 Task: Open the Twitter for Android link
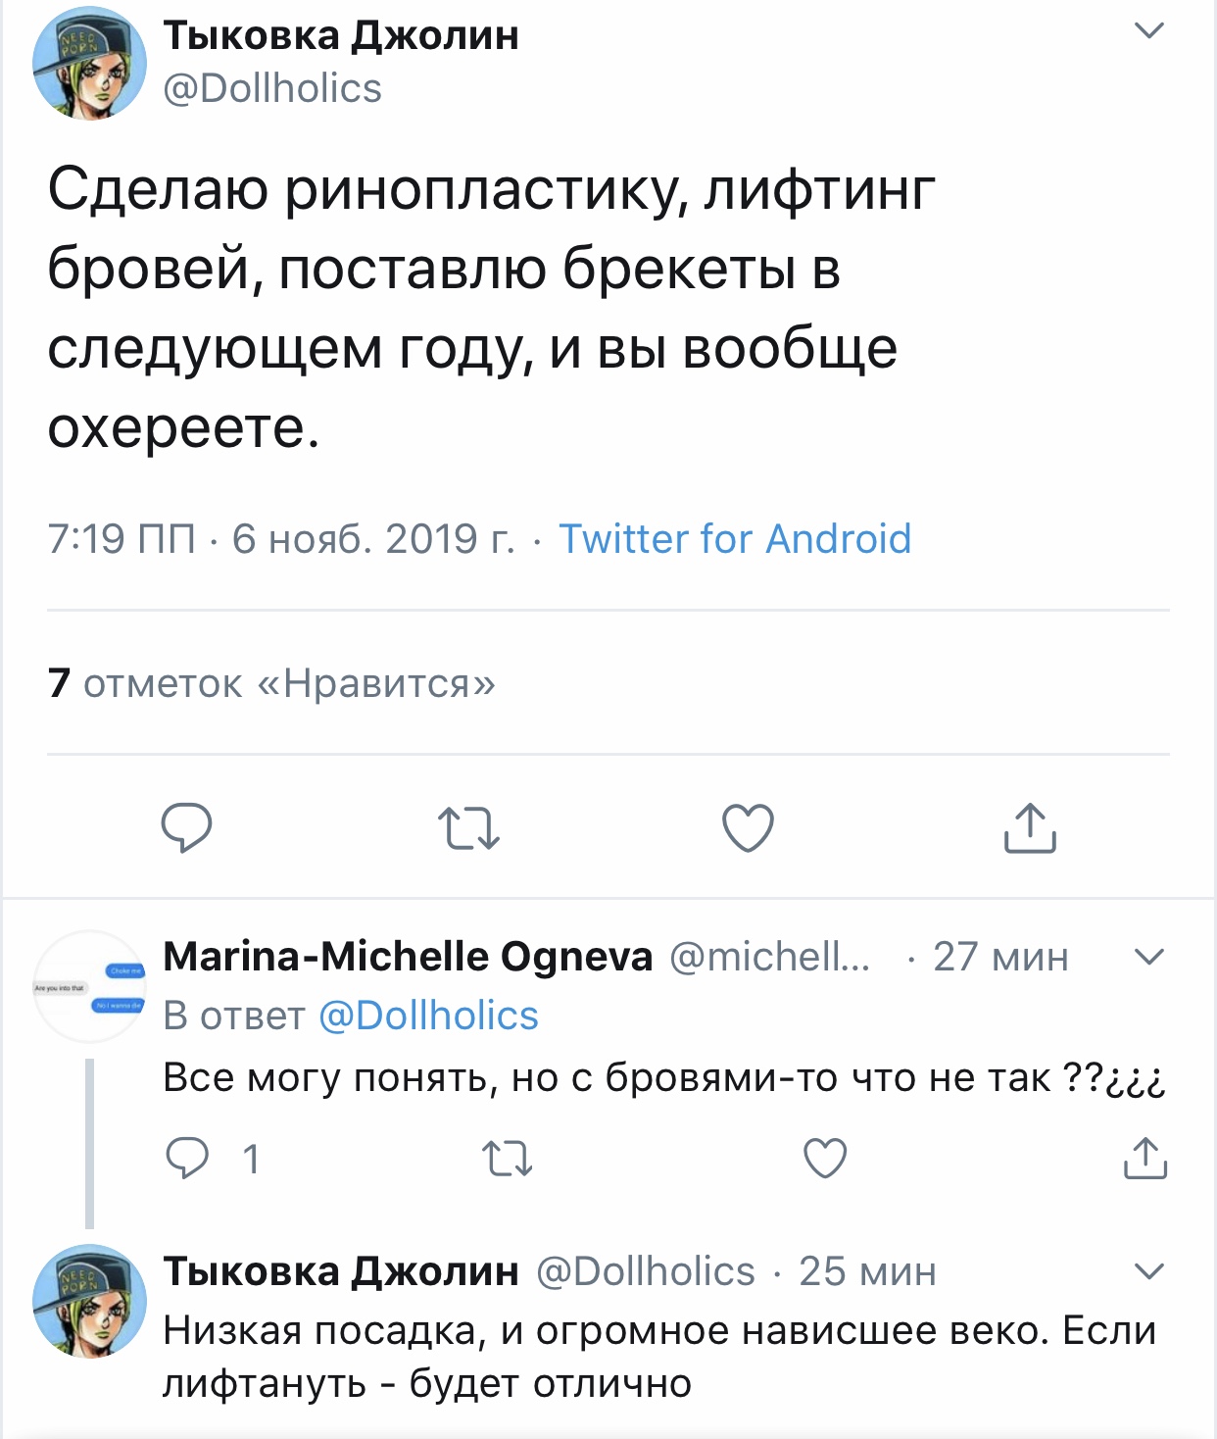[x=735, y=539]
